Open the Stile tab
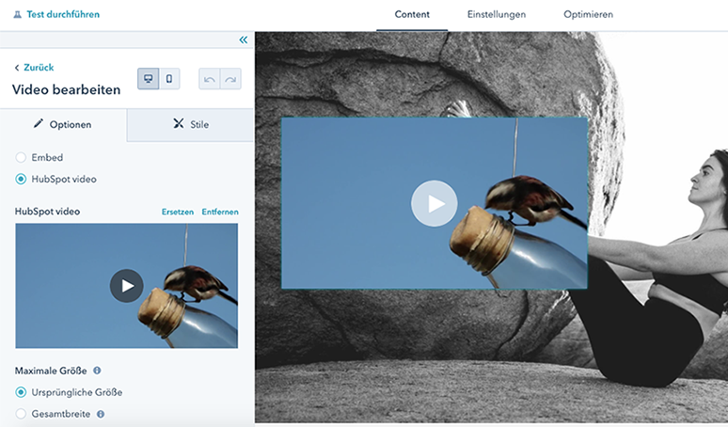The image size is (728, 427). pos(191,124)
